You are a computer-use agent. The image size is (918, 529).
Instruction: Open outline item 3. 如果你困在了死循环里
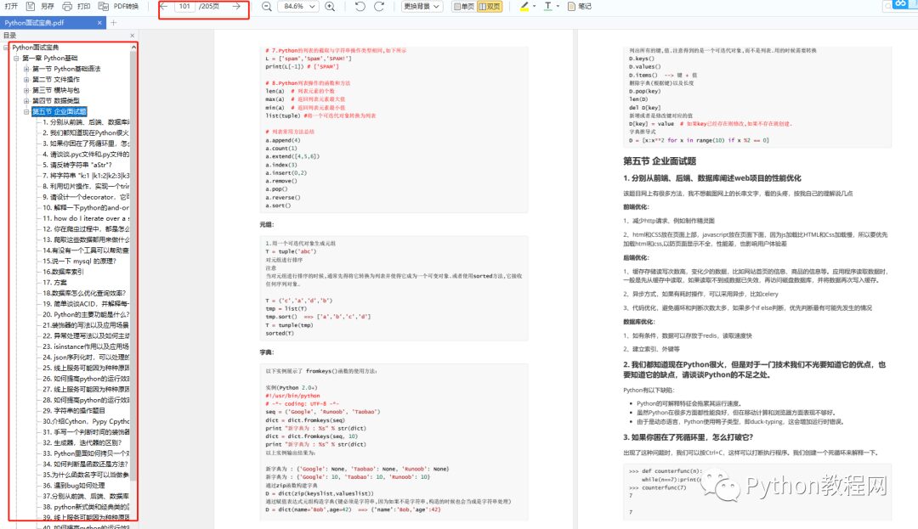pos(86,144)
